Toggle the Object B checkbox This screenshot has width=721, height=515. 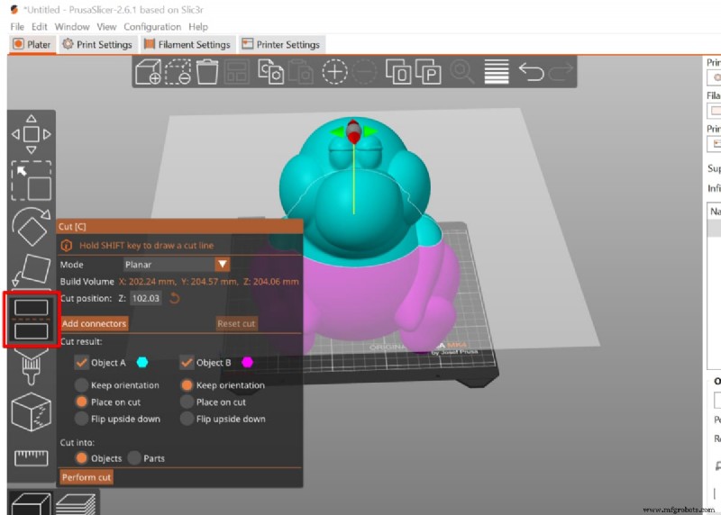point(187,363)
